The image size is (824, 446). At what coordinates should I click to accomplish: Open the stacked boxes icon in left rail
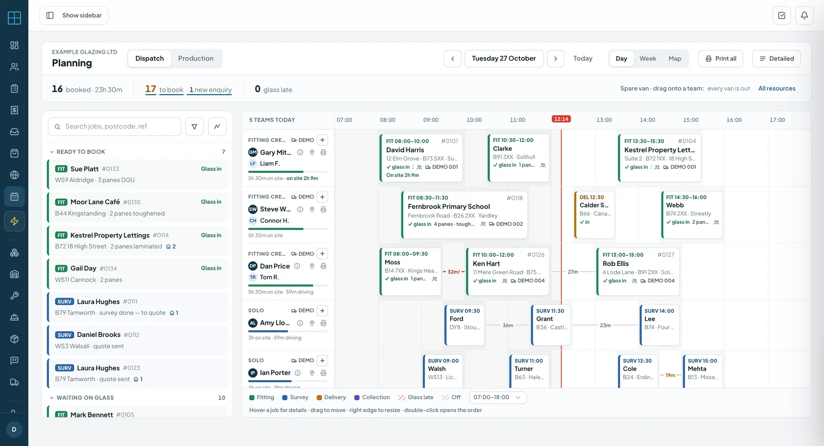pyautogui.click(x=14, y=253)
